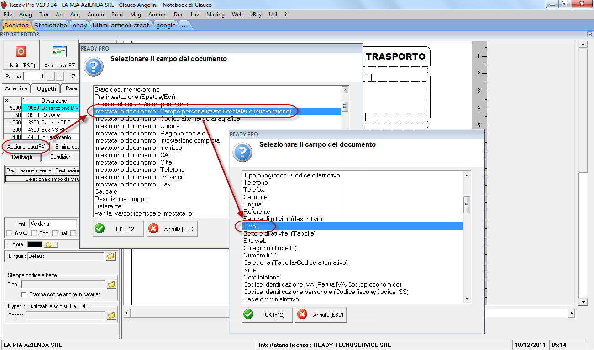Image resolution: width=594 pixels, height=350 pixels.
Task: Select the Destinazione Dive object row
Action: pyautogui.click(x=42, y=108)
